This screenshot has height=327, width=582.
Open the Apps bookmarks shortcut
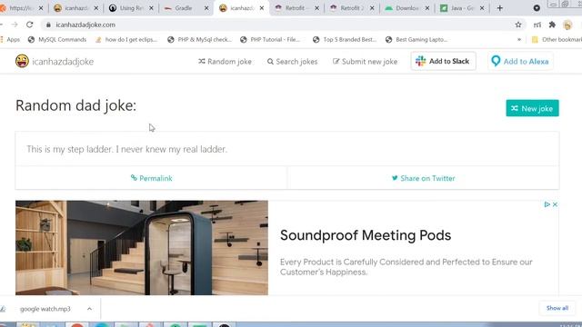pos(10,40)
